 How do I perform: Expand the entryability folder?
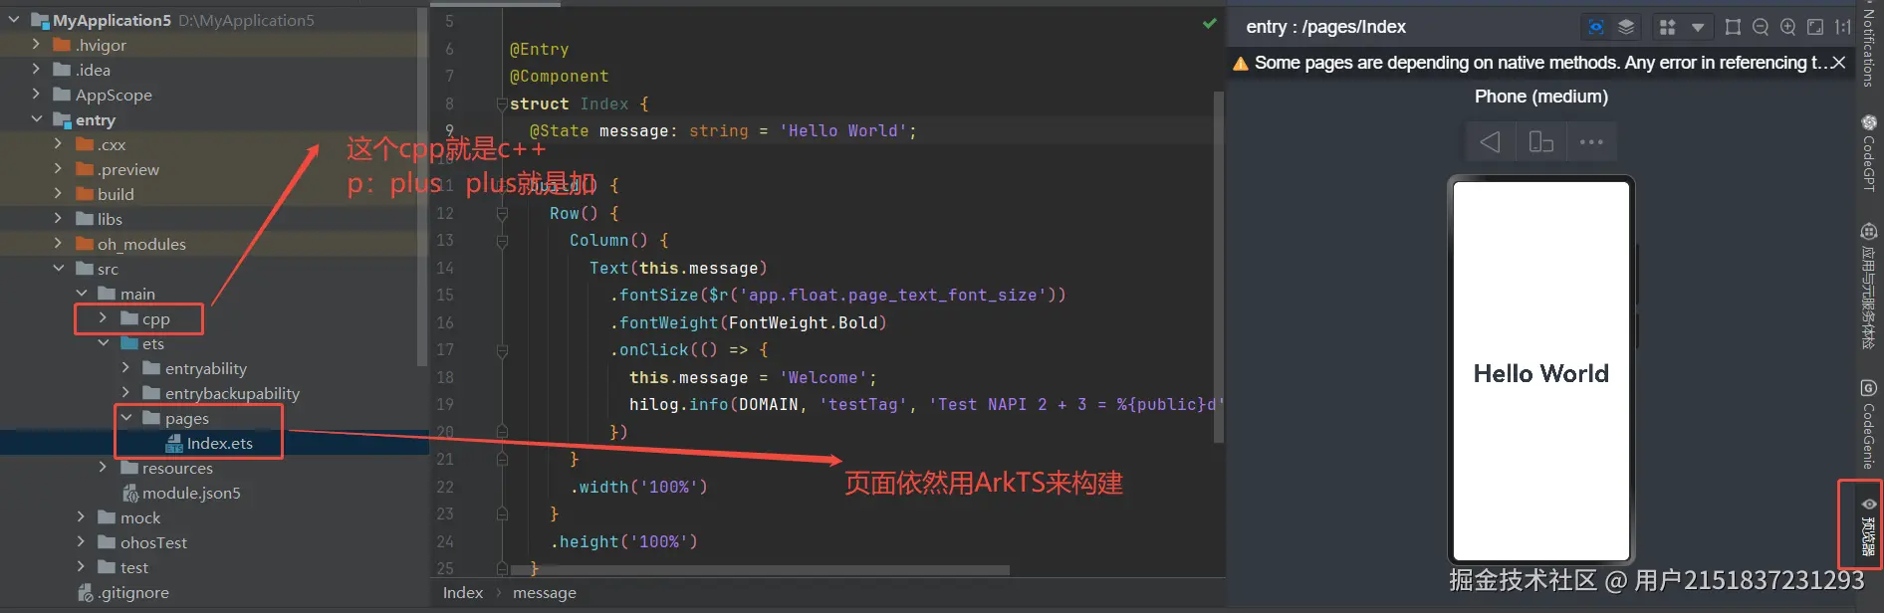125,368
